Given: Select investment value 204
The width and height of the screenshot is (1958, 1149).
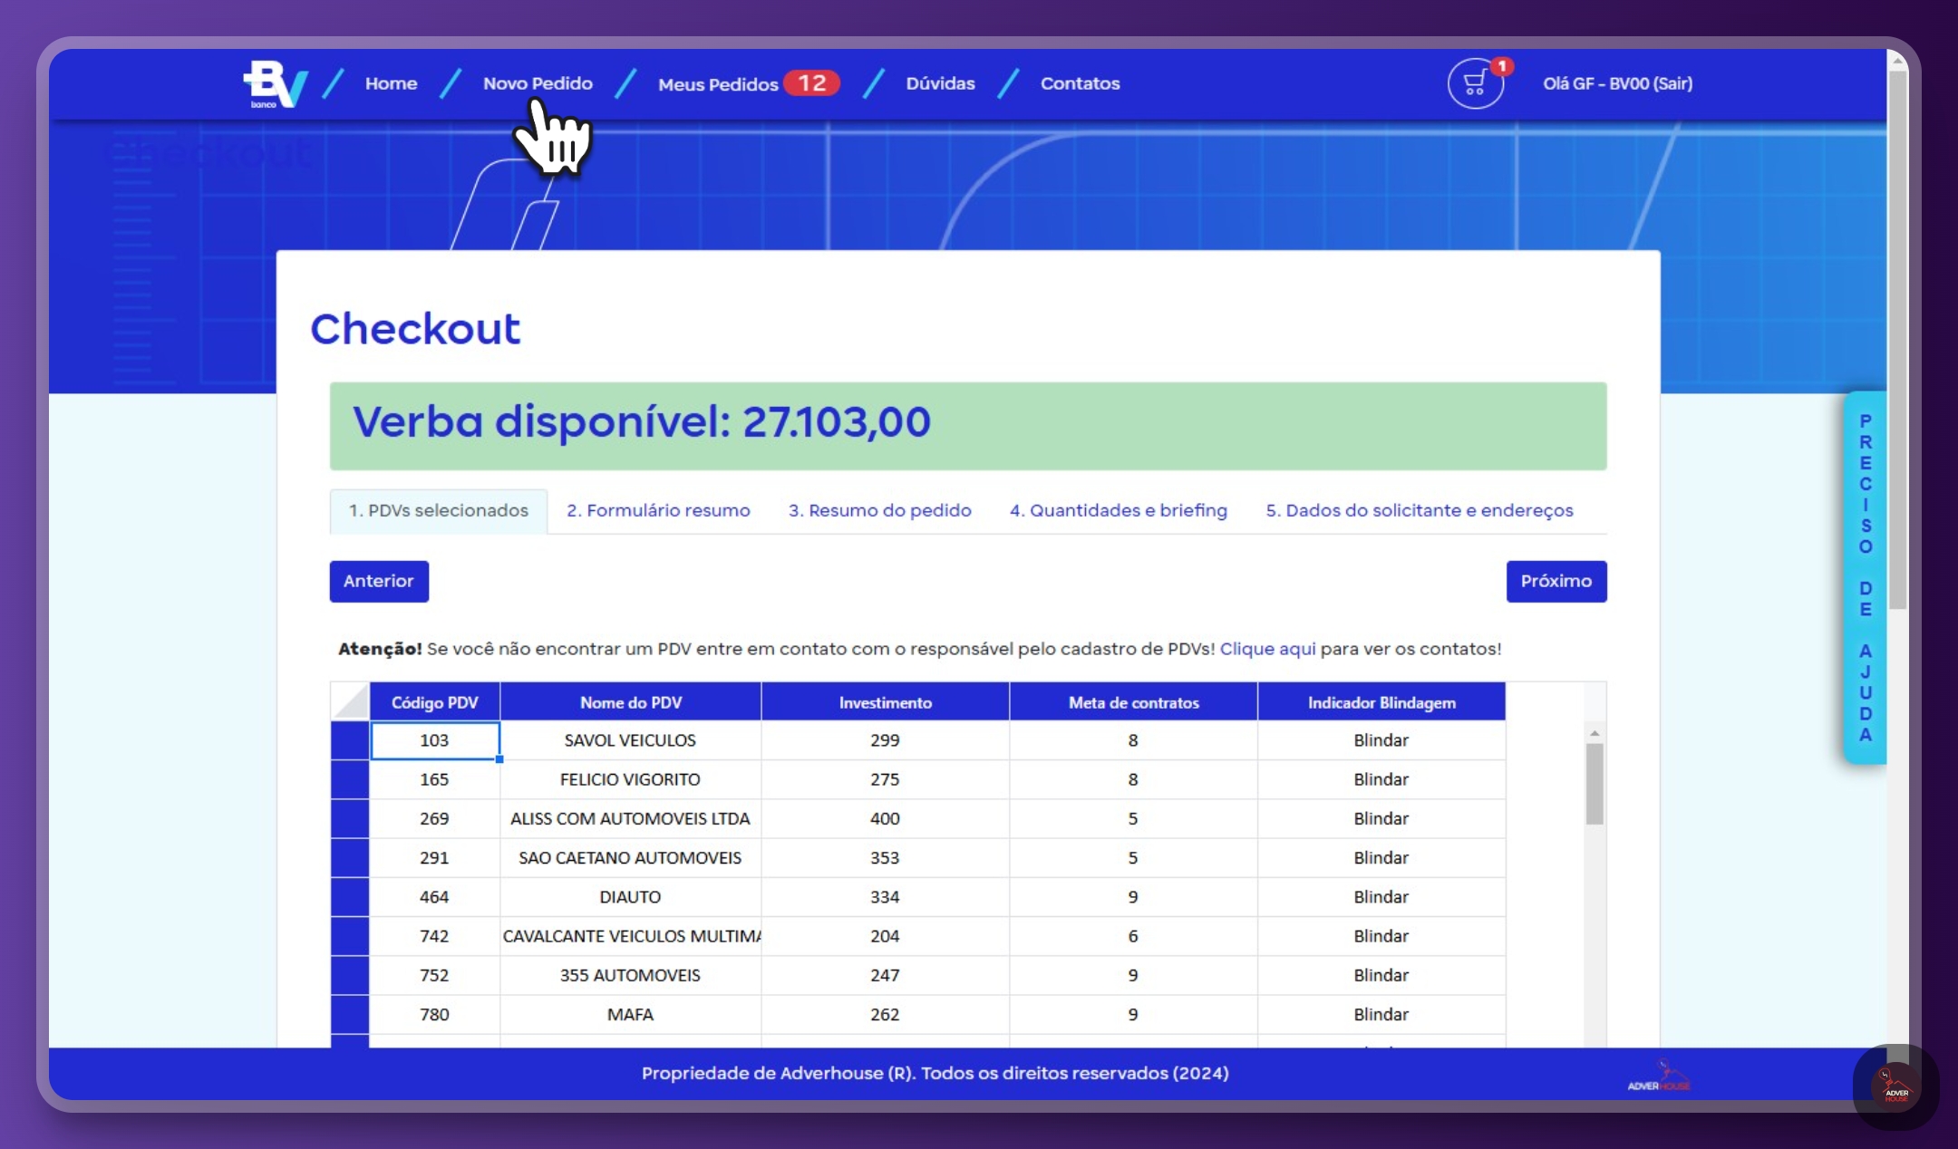Looking at the screenshot, I should (x=885, y=936).
